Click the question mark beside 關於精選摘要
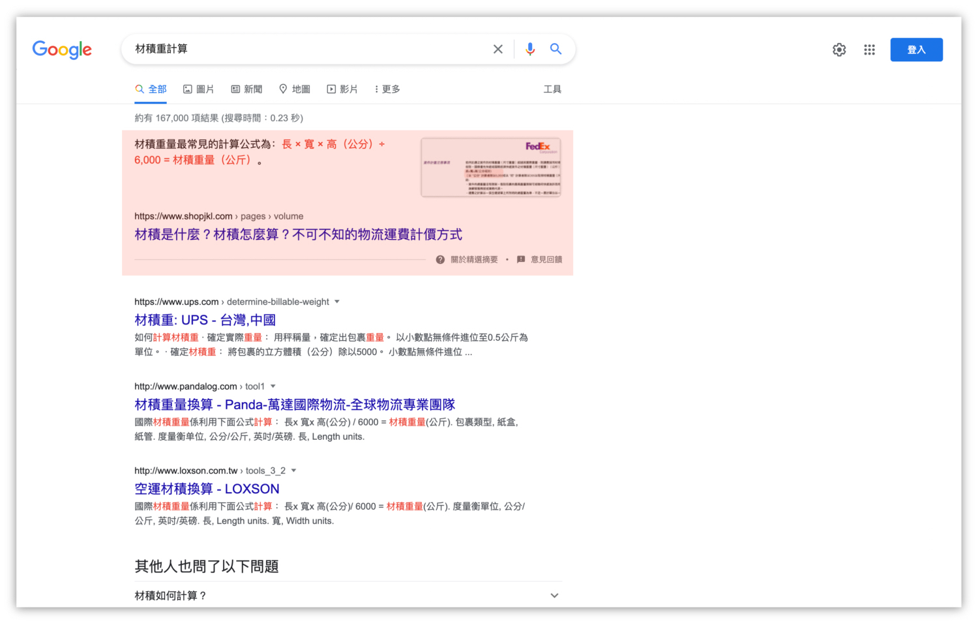The height and width of the screenshot is (623, 978). 440,259
